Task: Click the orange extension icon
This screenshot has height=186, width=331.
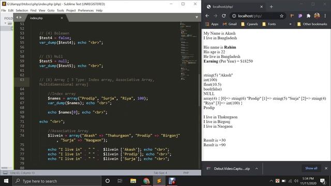Action: [x=292, y=16]
